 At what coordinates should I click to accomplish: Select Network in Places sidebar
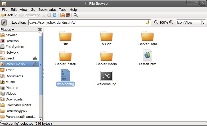point(19,53)
